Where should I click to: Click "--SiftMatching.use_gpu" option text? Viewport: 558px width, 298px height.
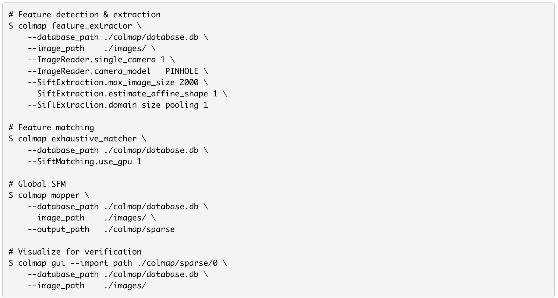80,161
